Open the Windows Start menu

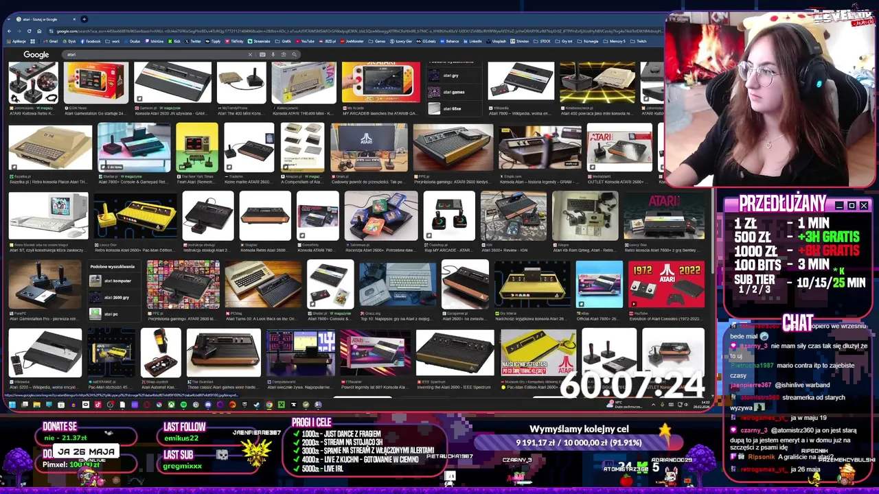point(12,405)
